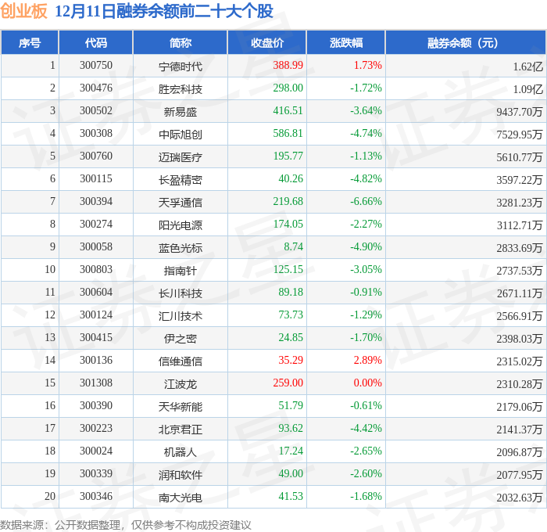Click stock code 300346
The height and width of the screenshot is (532, 547).
[x=96, y=497]
